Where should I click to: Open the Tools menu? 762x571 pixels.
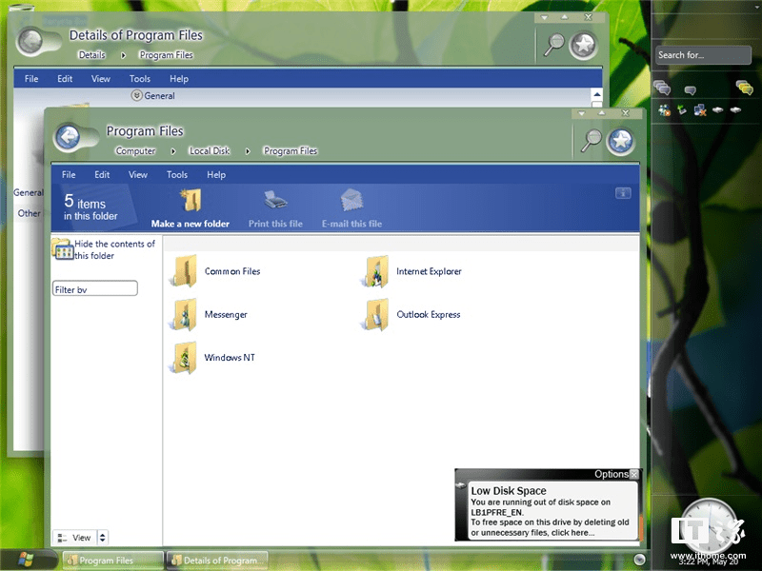(x=176, y=174)
